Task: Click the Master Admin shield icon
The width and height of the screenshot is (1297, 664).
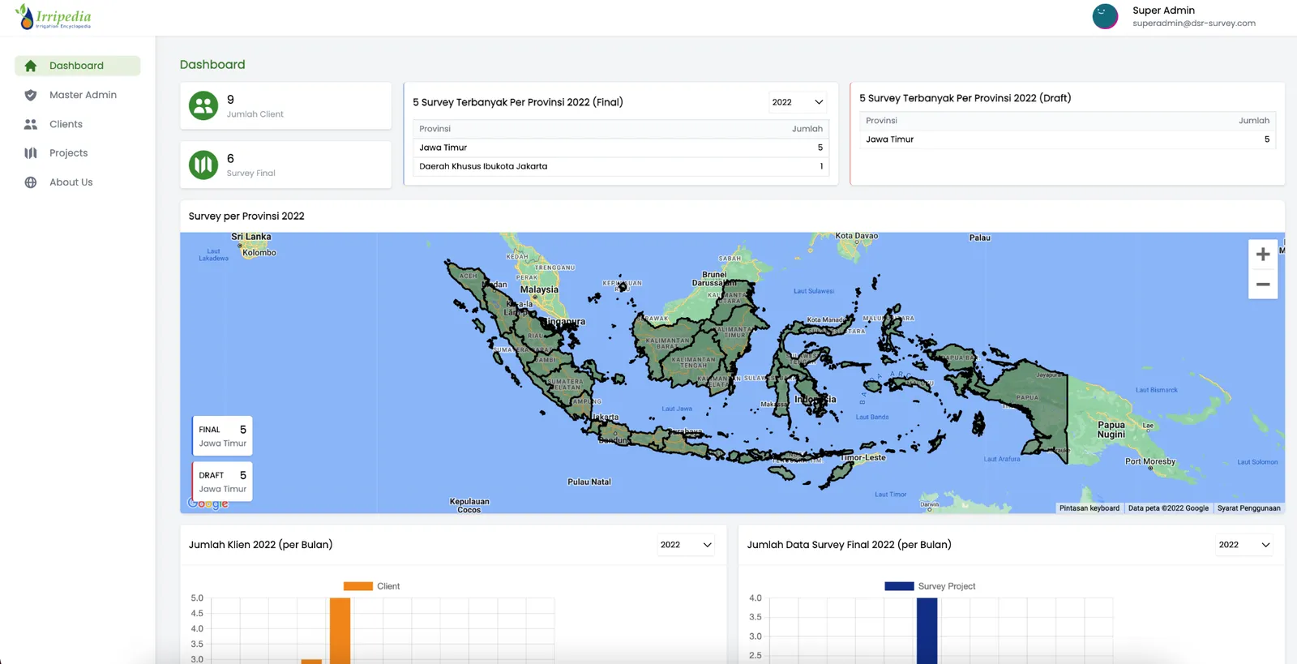Action: pyautogui.click(x=31, y=95)
